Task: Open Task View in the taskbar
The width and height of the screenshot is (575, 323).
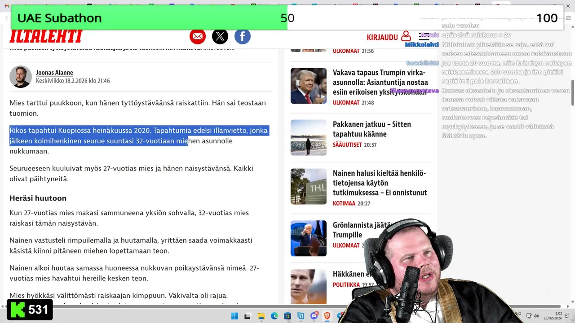Action: pos(248,316)
